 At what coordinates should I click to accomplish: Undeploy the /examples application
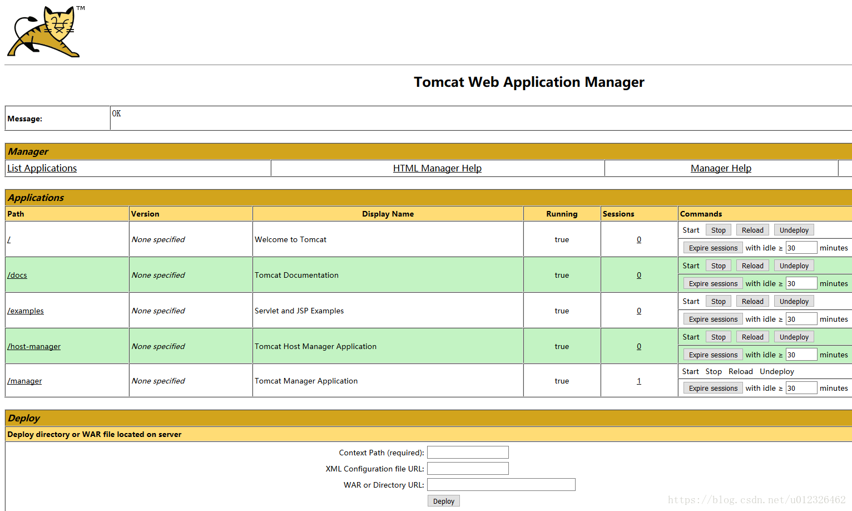[x=794, y=301]
